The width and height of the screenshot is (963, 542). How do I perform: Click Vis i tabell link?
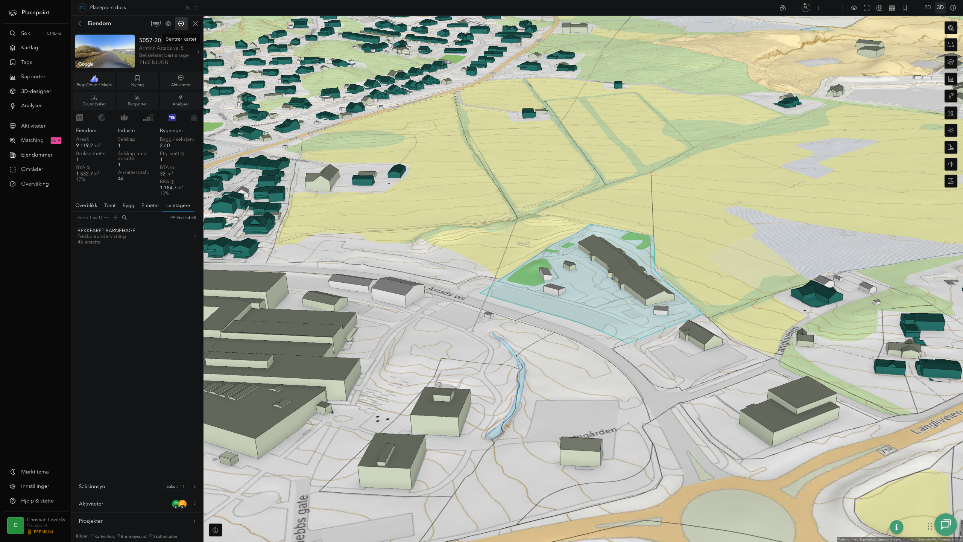point(183,218)
